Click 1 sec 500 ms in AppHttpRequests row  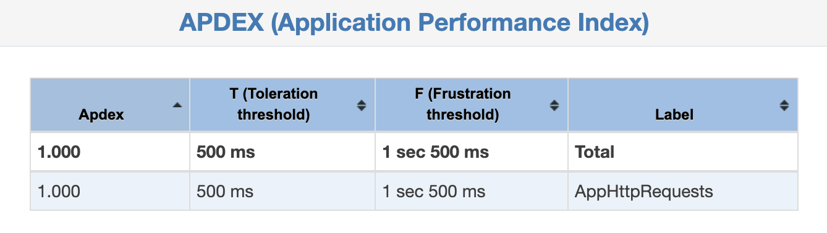tap(433, 192)
